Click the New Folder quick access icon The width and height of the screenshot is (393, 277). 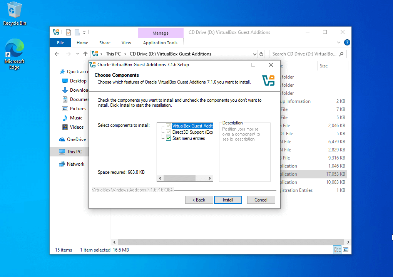click(77, 32)
